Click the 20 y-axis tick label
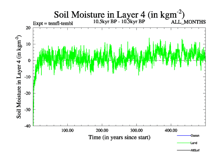Image resolution: width=221 pixels, height=165 pixels. pos(28,28)
